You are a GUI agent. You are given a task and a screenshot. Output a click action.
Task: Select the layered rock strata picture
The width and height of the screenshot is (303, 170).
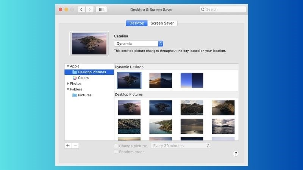pos(129,126)
